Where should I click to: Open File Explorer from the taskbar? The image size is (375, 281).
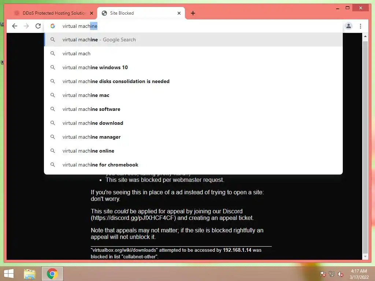click(x=29, y=274)
